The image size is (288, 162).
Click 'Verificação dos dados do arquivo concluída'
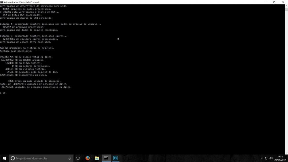click(x=29, y=30)
